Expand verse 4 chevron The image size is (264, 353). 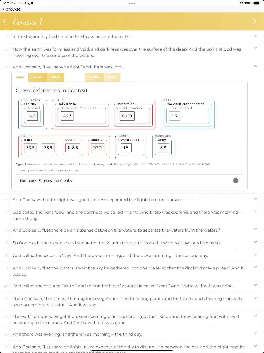(255, 199)
